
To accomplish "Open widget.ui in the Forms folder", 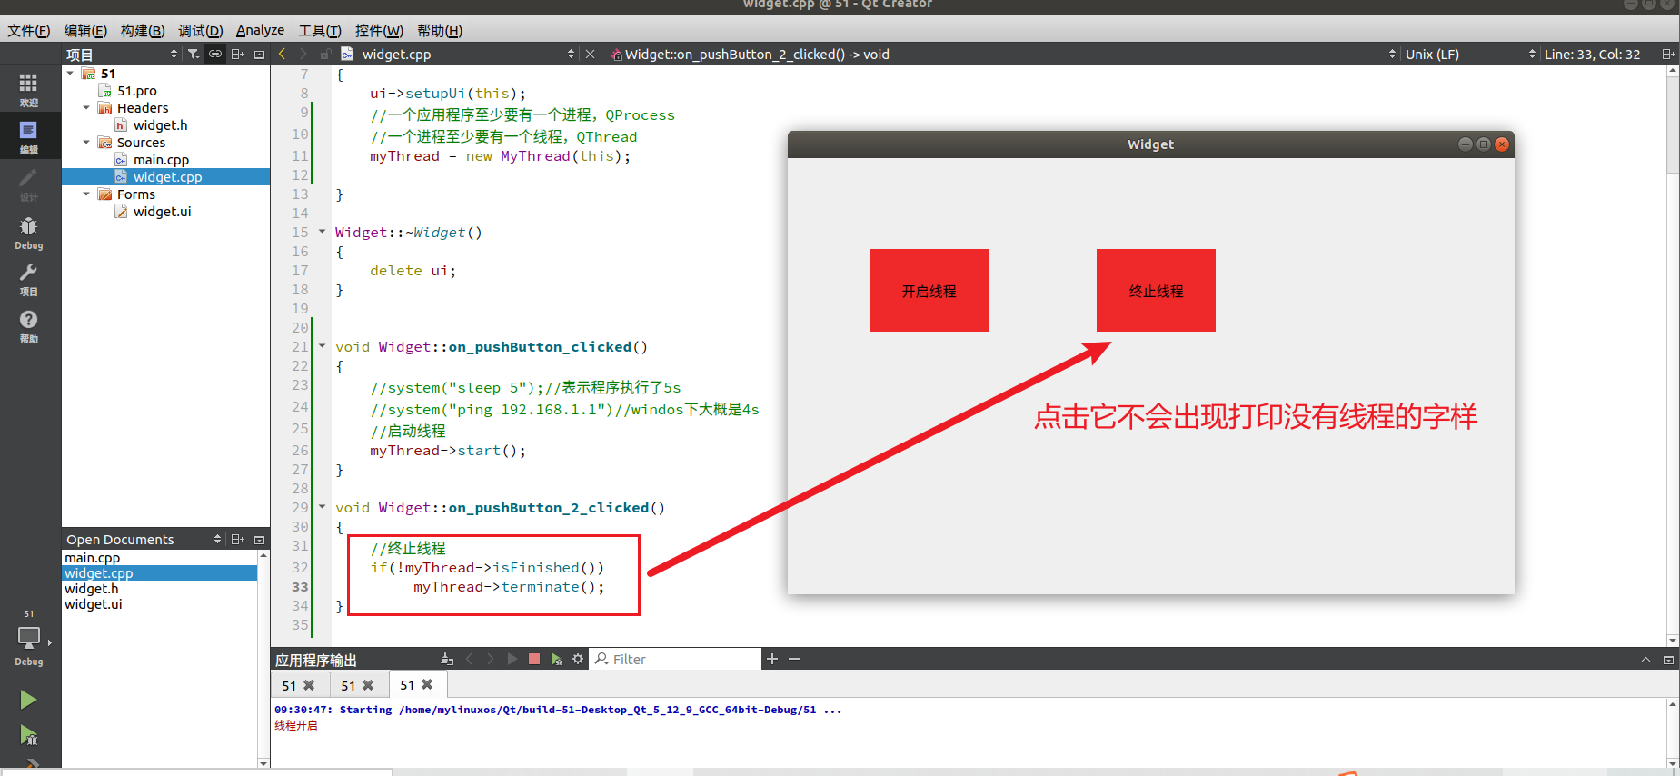I will pyautogui.click(x=162, y=212).
